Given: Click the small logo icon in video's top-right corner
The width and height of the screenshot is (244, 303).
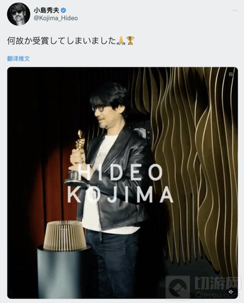Looking at the screenshot, I should pyautogui.click(x=231, y=74).
